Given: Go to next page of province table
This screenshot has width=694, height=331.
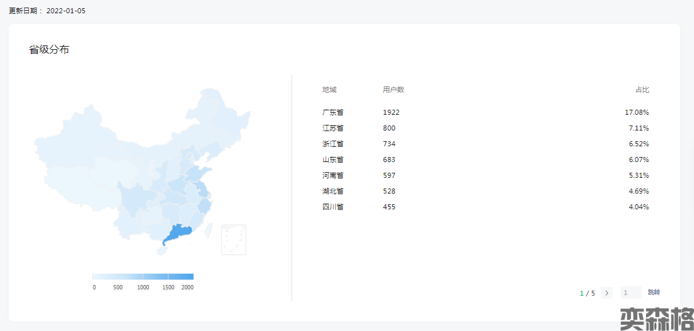Looking at the screenshot, I should tap(607, 293).
